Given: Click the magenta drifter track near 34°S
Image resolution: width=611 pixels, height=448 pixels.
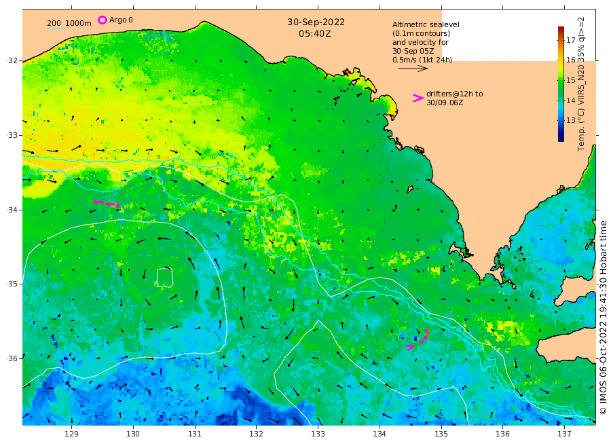Looking at the screenshot, I should pos(106,204).
